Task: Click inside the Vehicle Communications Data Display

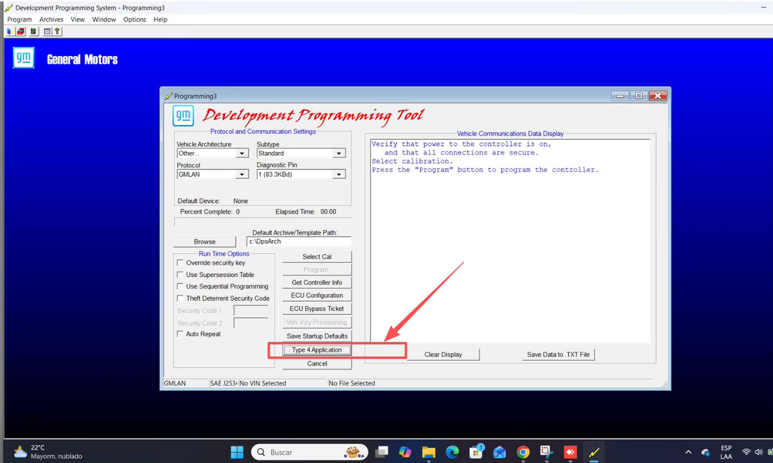Action: [x=510, y=241]
